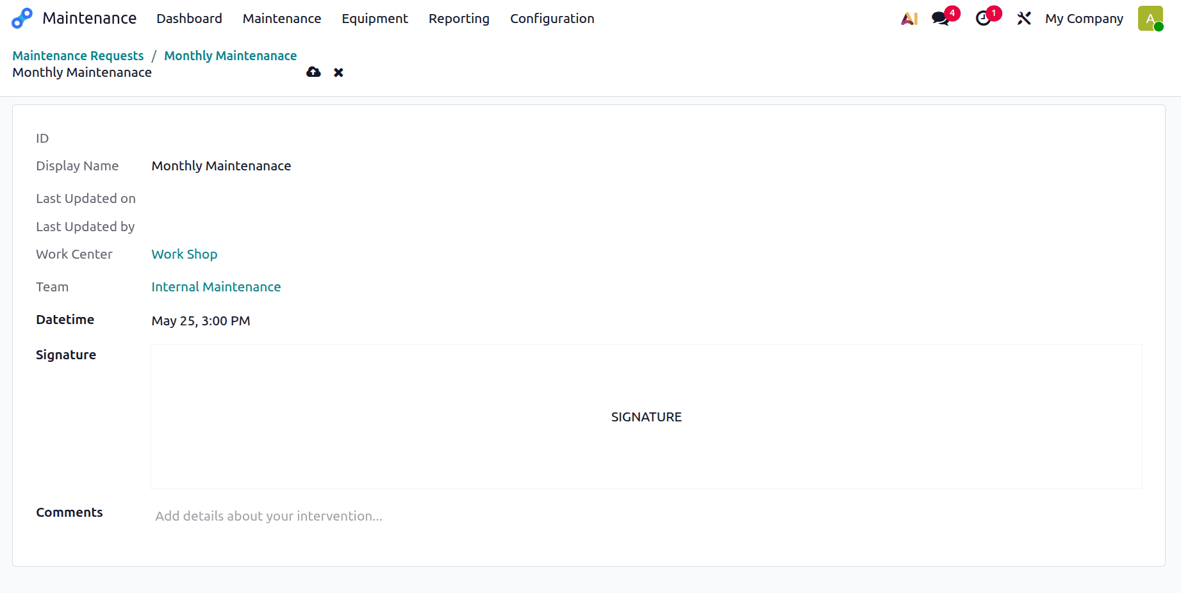Screen dimensions: 1181x593
Task: Open the AI assistant icon
Action: pos(909,19)
